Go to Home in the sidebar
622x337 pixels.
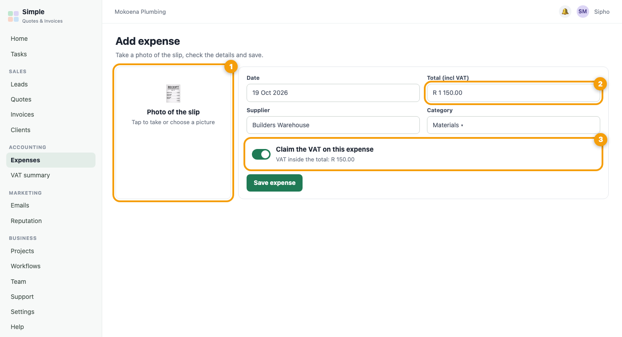[x=51, y=39]
